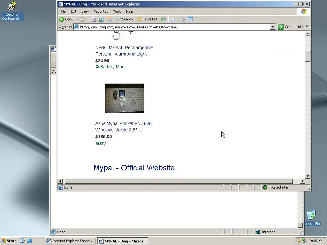Click the alarm product image at top of page
Screen dimensions: 327x245
tap(123, 35)
